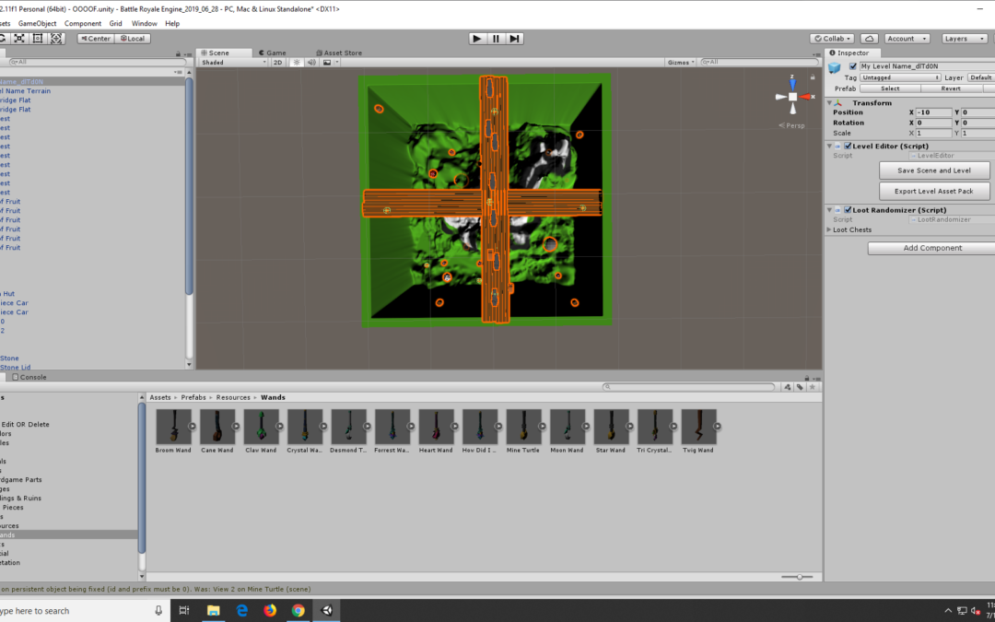Click the red X axis of scene gizmo

point(806,97)
